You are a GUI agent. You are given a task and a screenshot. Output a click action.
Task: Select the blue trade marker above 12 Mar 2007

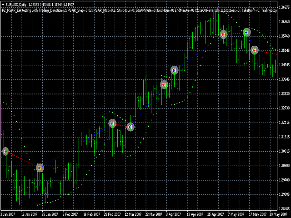(x=130, y=127)
